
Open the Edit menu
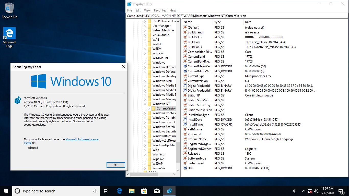click(138, 10)
